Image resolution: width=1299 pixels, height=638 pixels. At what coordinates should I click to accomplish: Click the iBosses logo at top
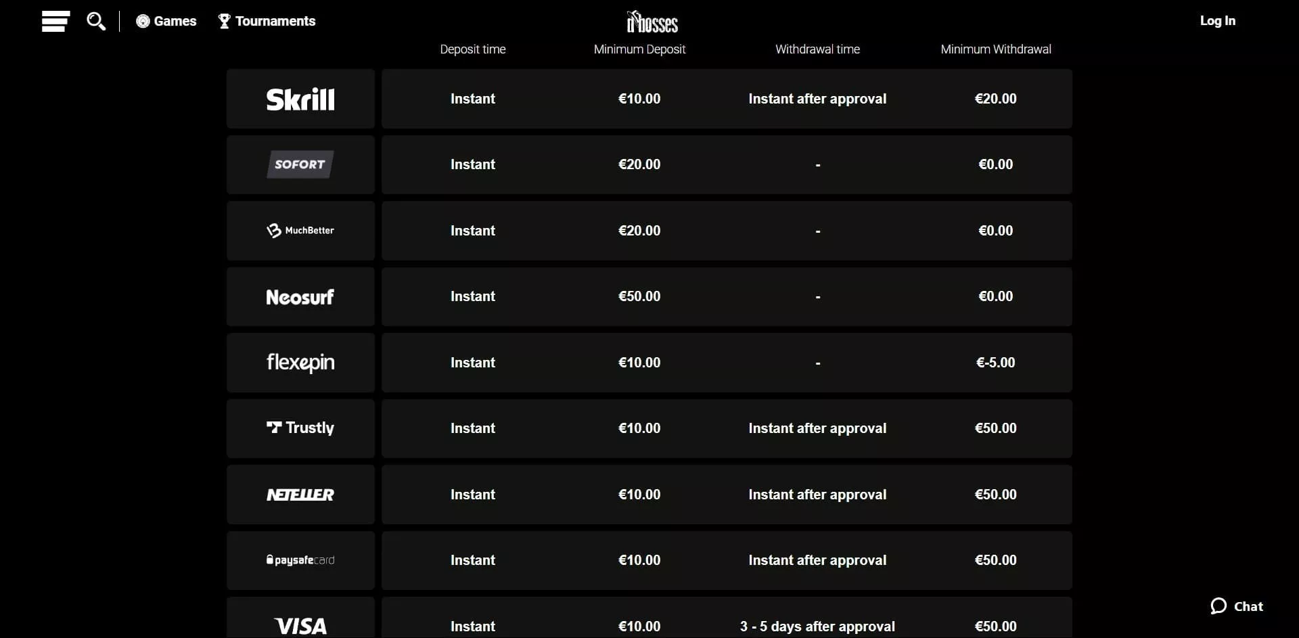click(x=652, y=22)
